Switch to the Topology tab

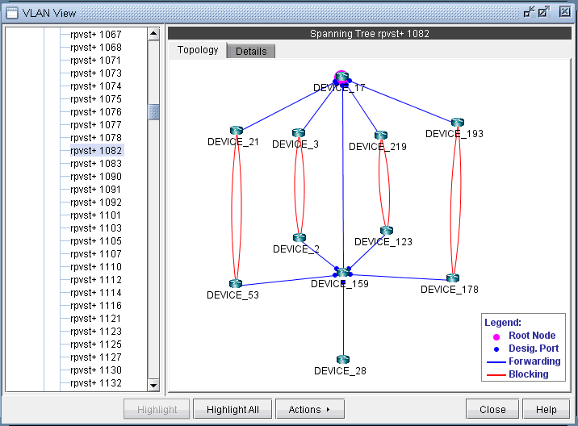point(198,50)
